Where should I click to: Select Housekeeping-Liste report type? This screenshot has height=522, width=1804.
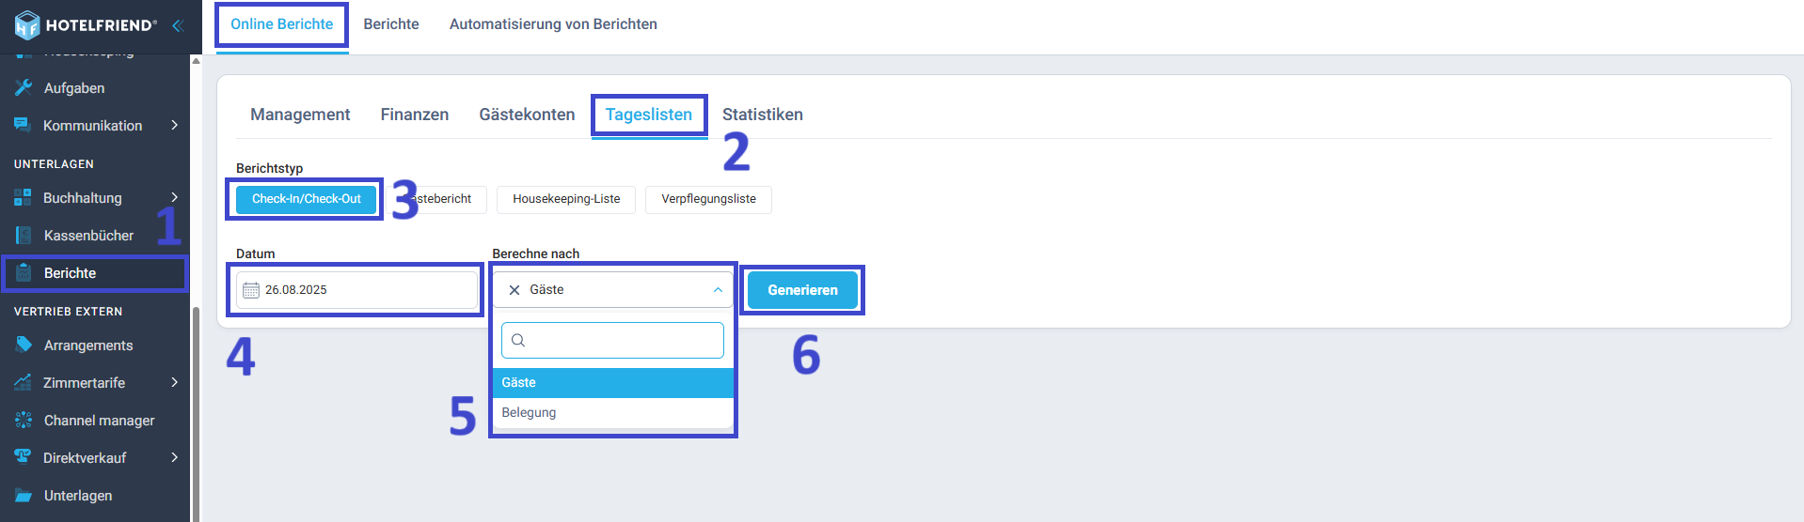[x=566, y=199]
